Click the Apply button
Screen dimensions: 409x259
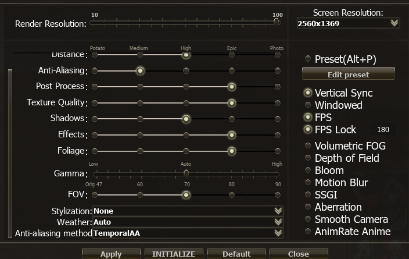[x=111, y=254]
